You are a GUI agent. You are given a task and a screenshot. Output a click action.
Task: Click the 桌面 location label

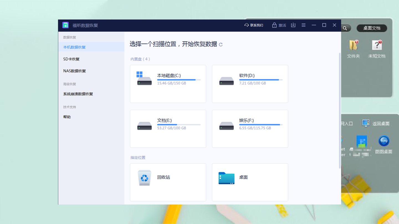pos(243,177)
